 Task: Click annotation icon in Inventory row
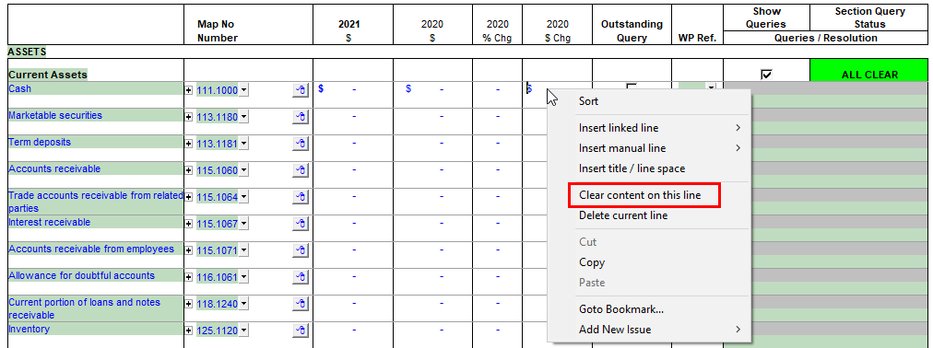301,331
